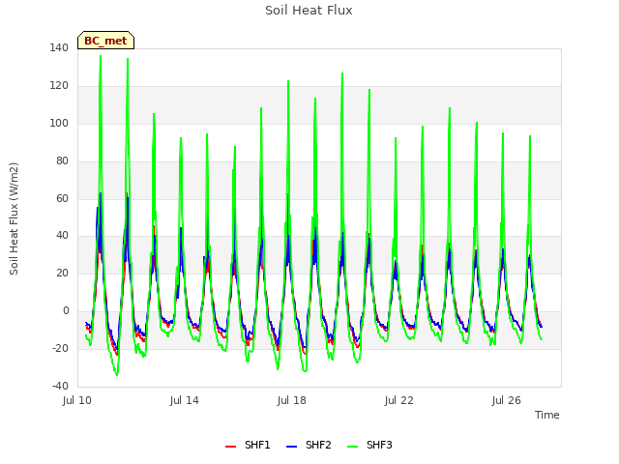This screenshot has height=464, width=619.
Task: Click the Jul 14 x-axis tick label
Action: pos(185,400)
